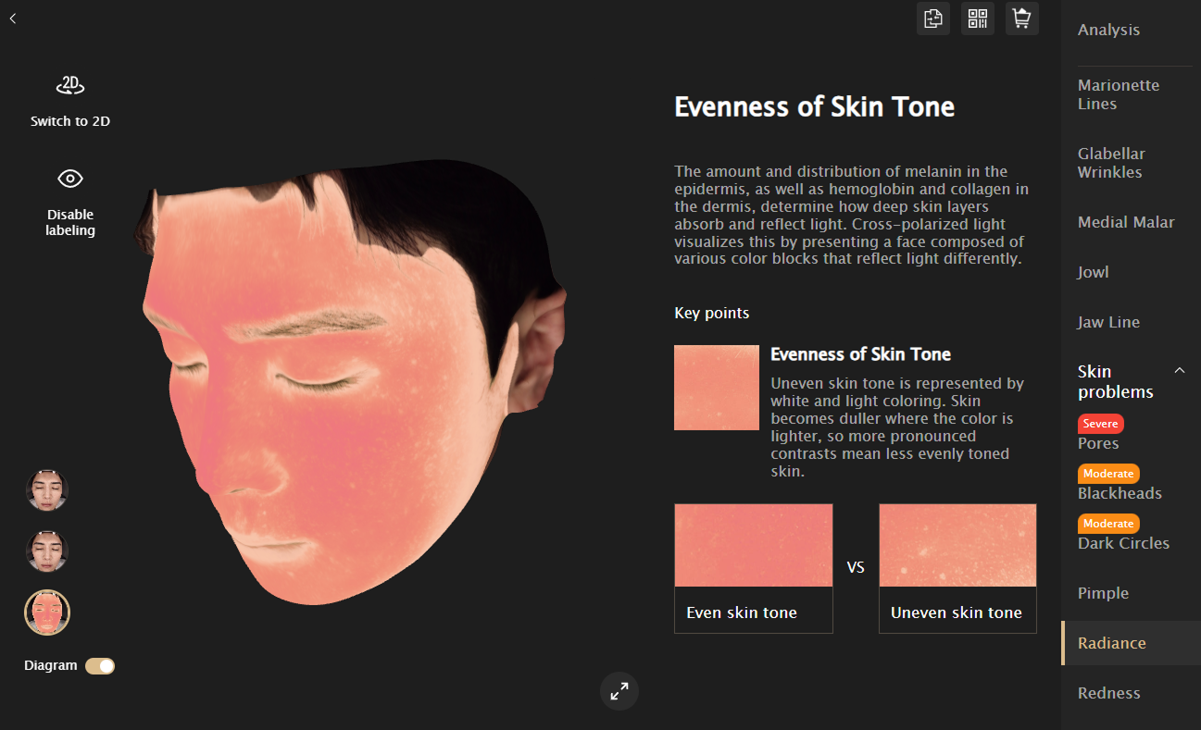Open the Analysis tab

pos(1108,30)
